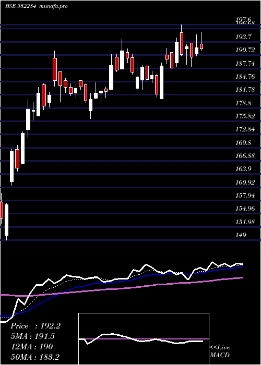
Task: Click the 154.96 price axis label
Action: [x=245, y=209]
